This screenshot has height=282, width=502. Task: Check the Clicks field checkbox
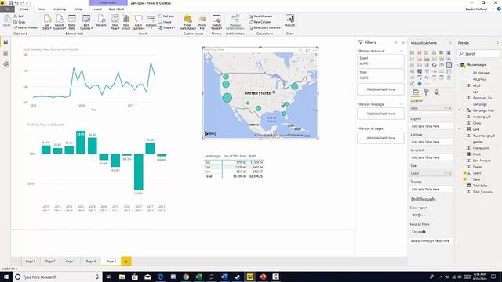coord(465,123)
